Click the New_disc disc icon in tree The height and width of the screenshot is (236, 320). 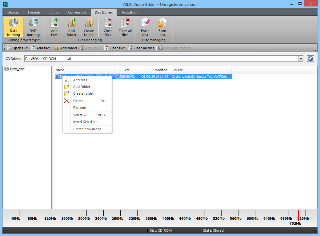pos(6,69)
